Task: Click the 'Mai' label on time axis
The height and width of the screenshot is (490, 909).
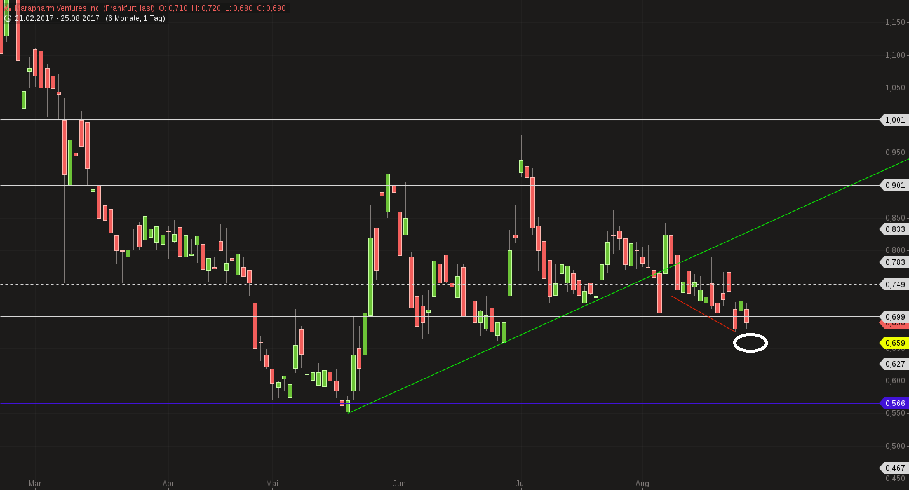Action: (x=272, y=484)
